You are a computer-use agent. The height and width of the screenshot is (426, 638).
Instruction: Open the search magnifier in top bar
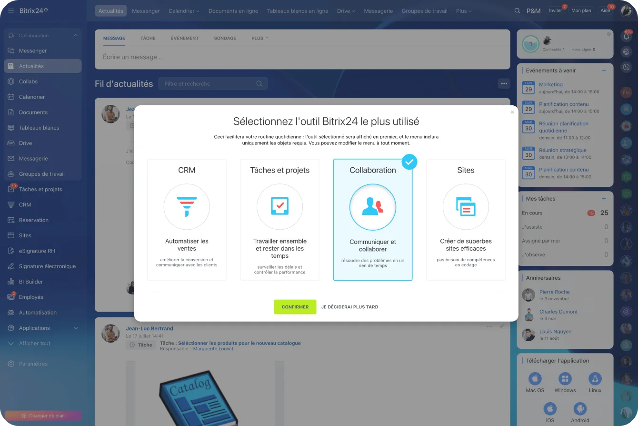(x=517, y=11)
